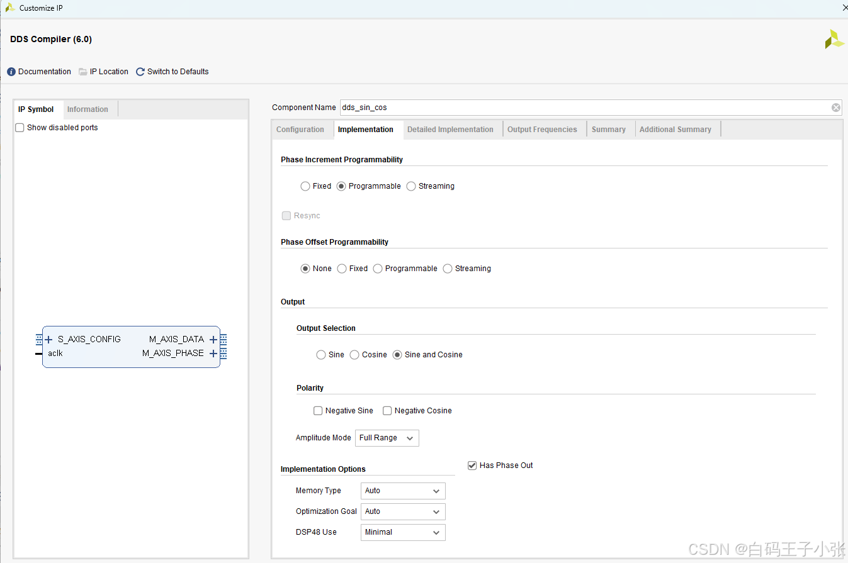This screenshot has height=563, width=848.
Task: Choose Sine output selection
Action: pos(321,355)
